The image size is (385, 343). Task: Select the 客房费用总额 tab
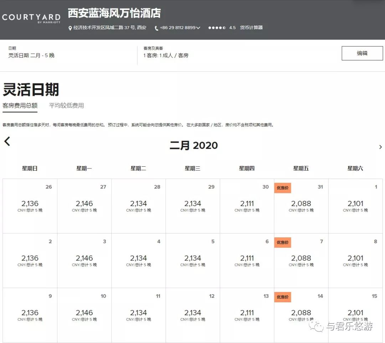coord(20,106)
